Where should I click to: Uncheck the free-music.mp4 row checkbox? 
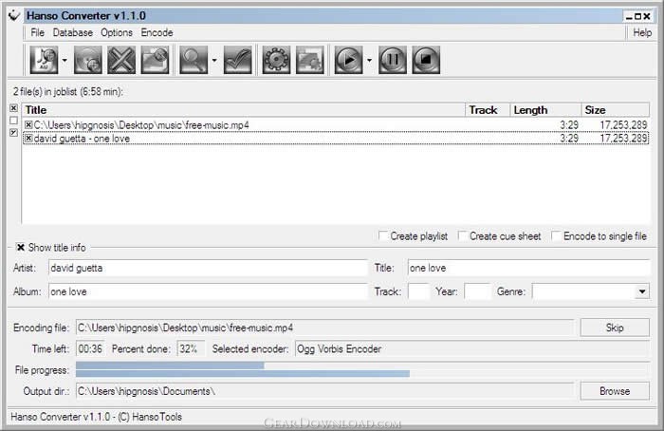coord(28,125)
